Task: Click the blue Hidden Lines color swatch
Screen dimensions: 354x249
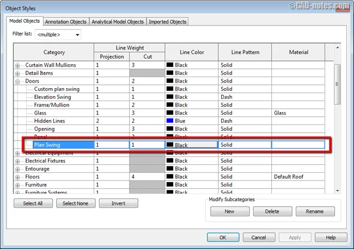Action: pyautogui.click(x=170, y=121)
